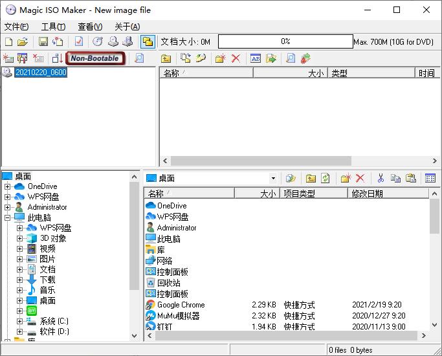This screenshot has height=356, width=442.
Task: Delete item with explorer pane red X
Action: (360, 178)
